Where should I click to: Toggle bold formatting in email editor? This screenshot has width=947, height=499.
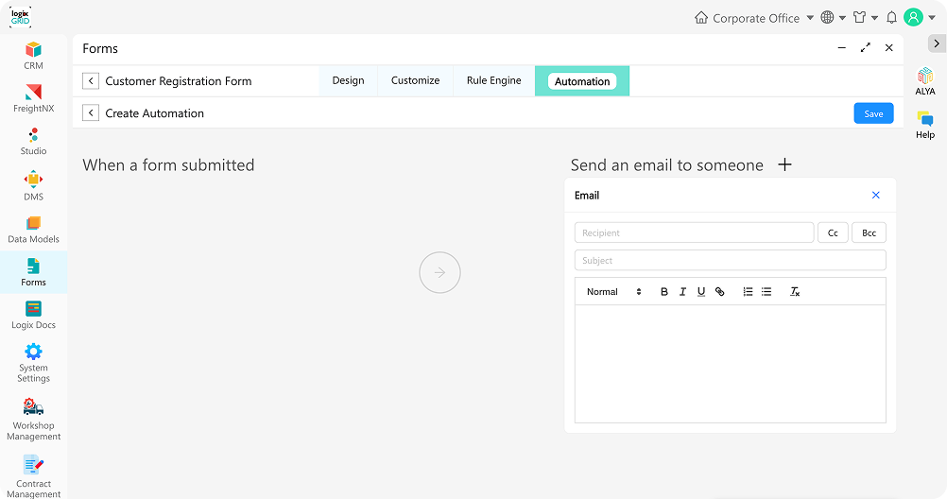663,292
